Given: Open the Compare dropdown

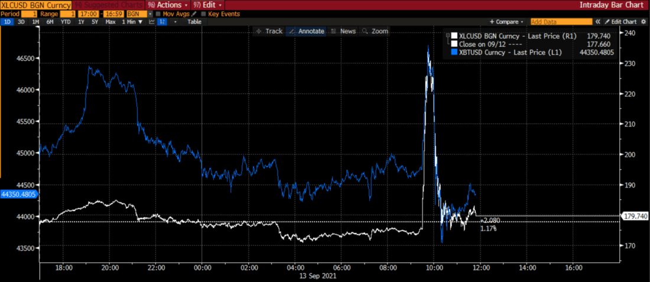Looking at the screenshot, I should tap(506, 22).
